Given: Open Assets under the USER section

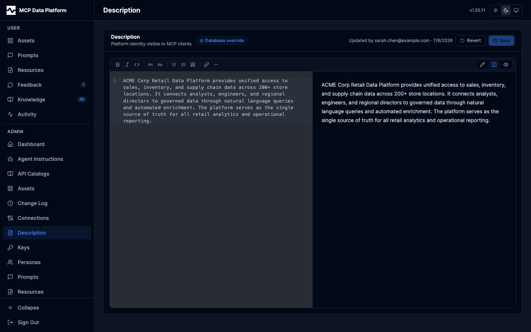Looking at the screenshot, I should tap(47, 41).
